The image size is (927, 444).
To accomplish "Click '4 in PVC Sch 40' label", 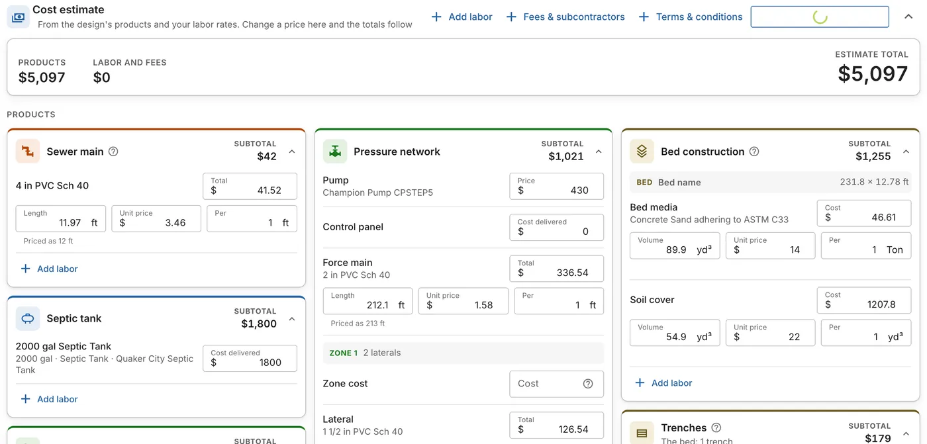I will point(52,185).
